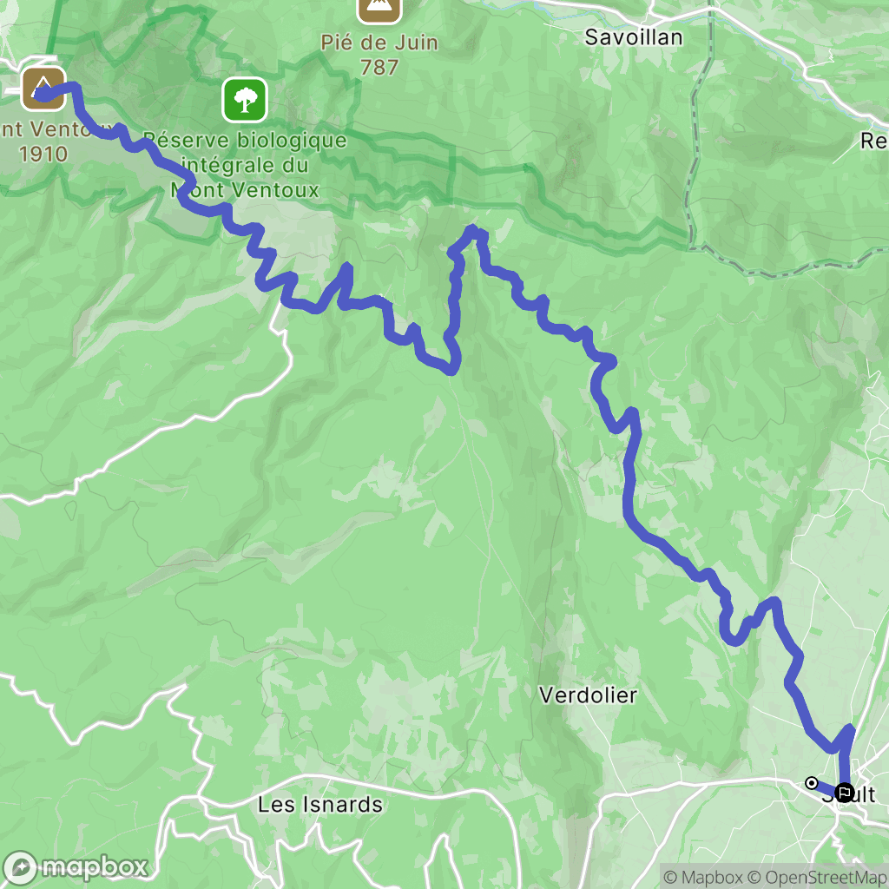The height and width of the screenshot is (889, 889).
Task: Click the Pié de Juin mountain icon
Action: tap(379, 7)
